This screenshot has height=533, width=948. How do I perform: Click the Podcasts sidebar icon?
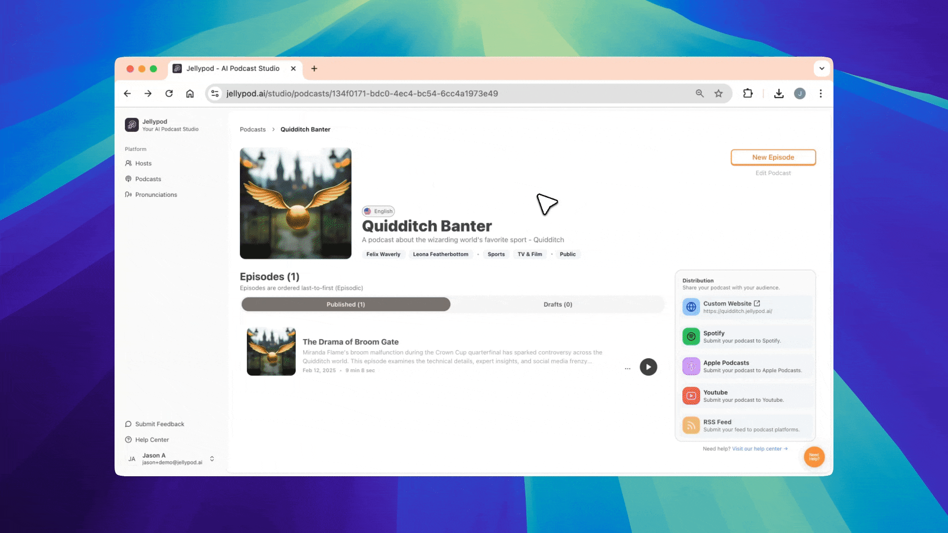tap(128, 178)
